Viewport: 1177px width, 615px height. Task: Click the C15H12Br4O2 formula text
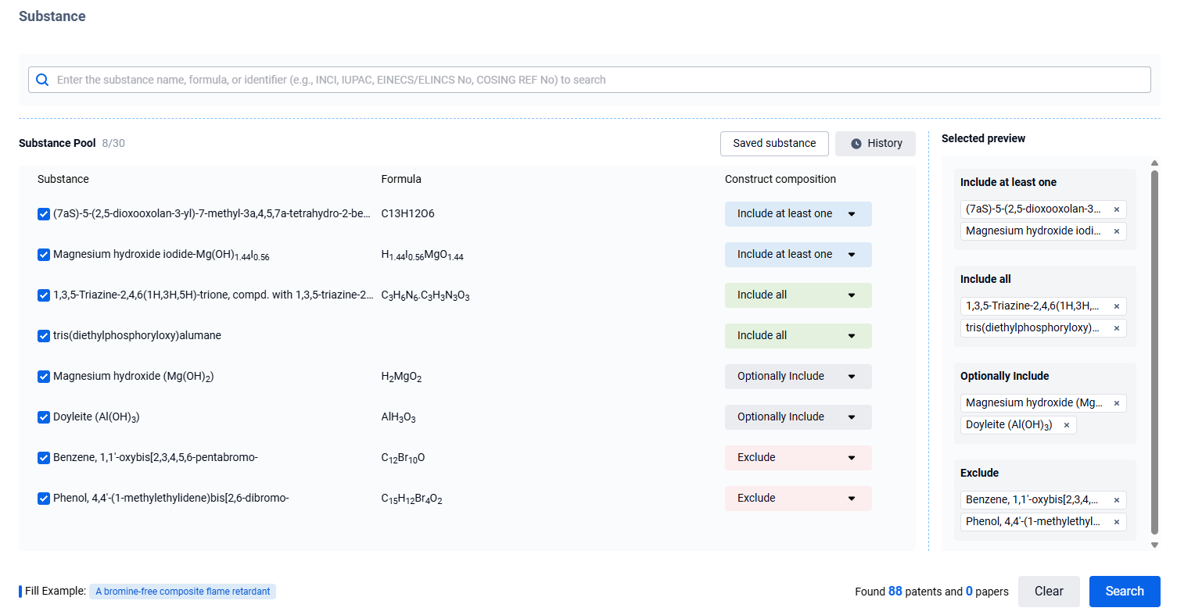click(x=411, y=499)
